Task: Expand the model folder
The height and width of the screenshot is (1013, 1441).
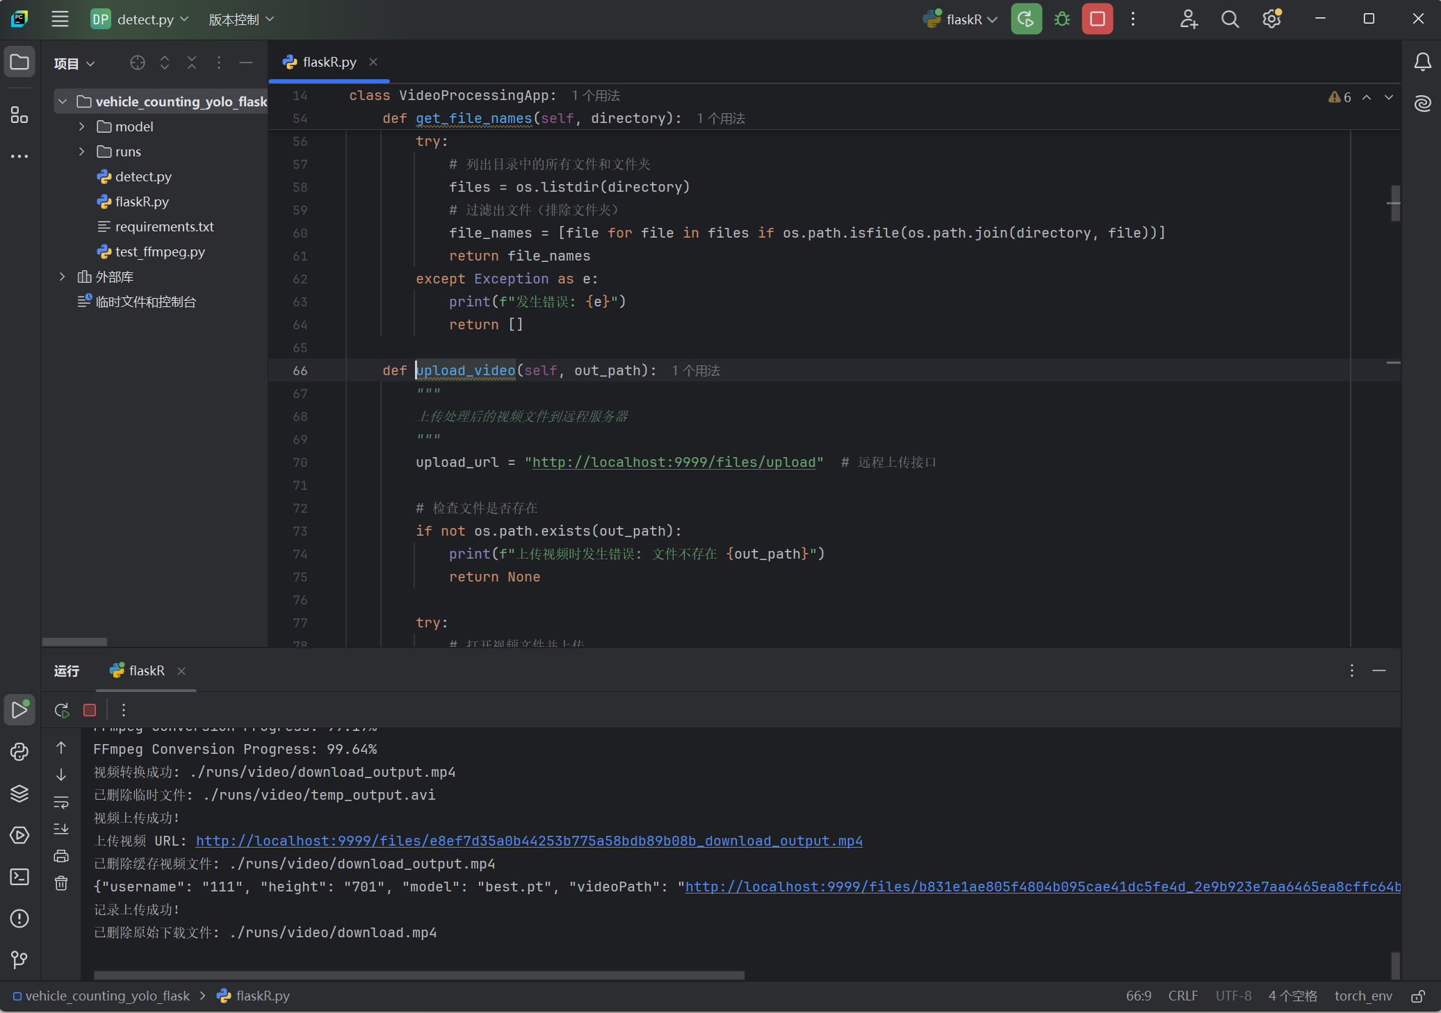Action: [82, 126]
